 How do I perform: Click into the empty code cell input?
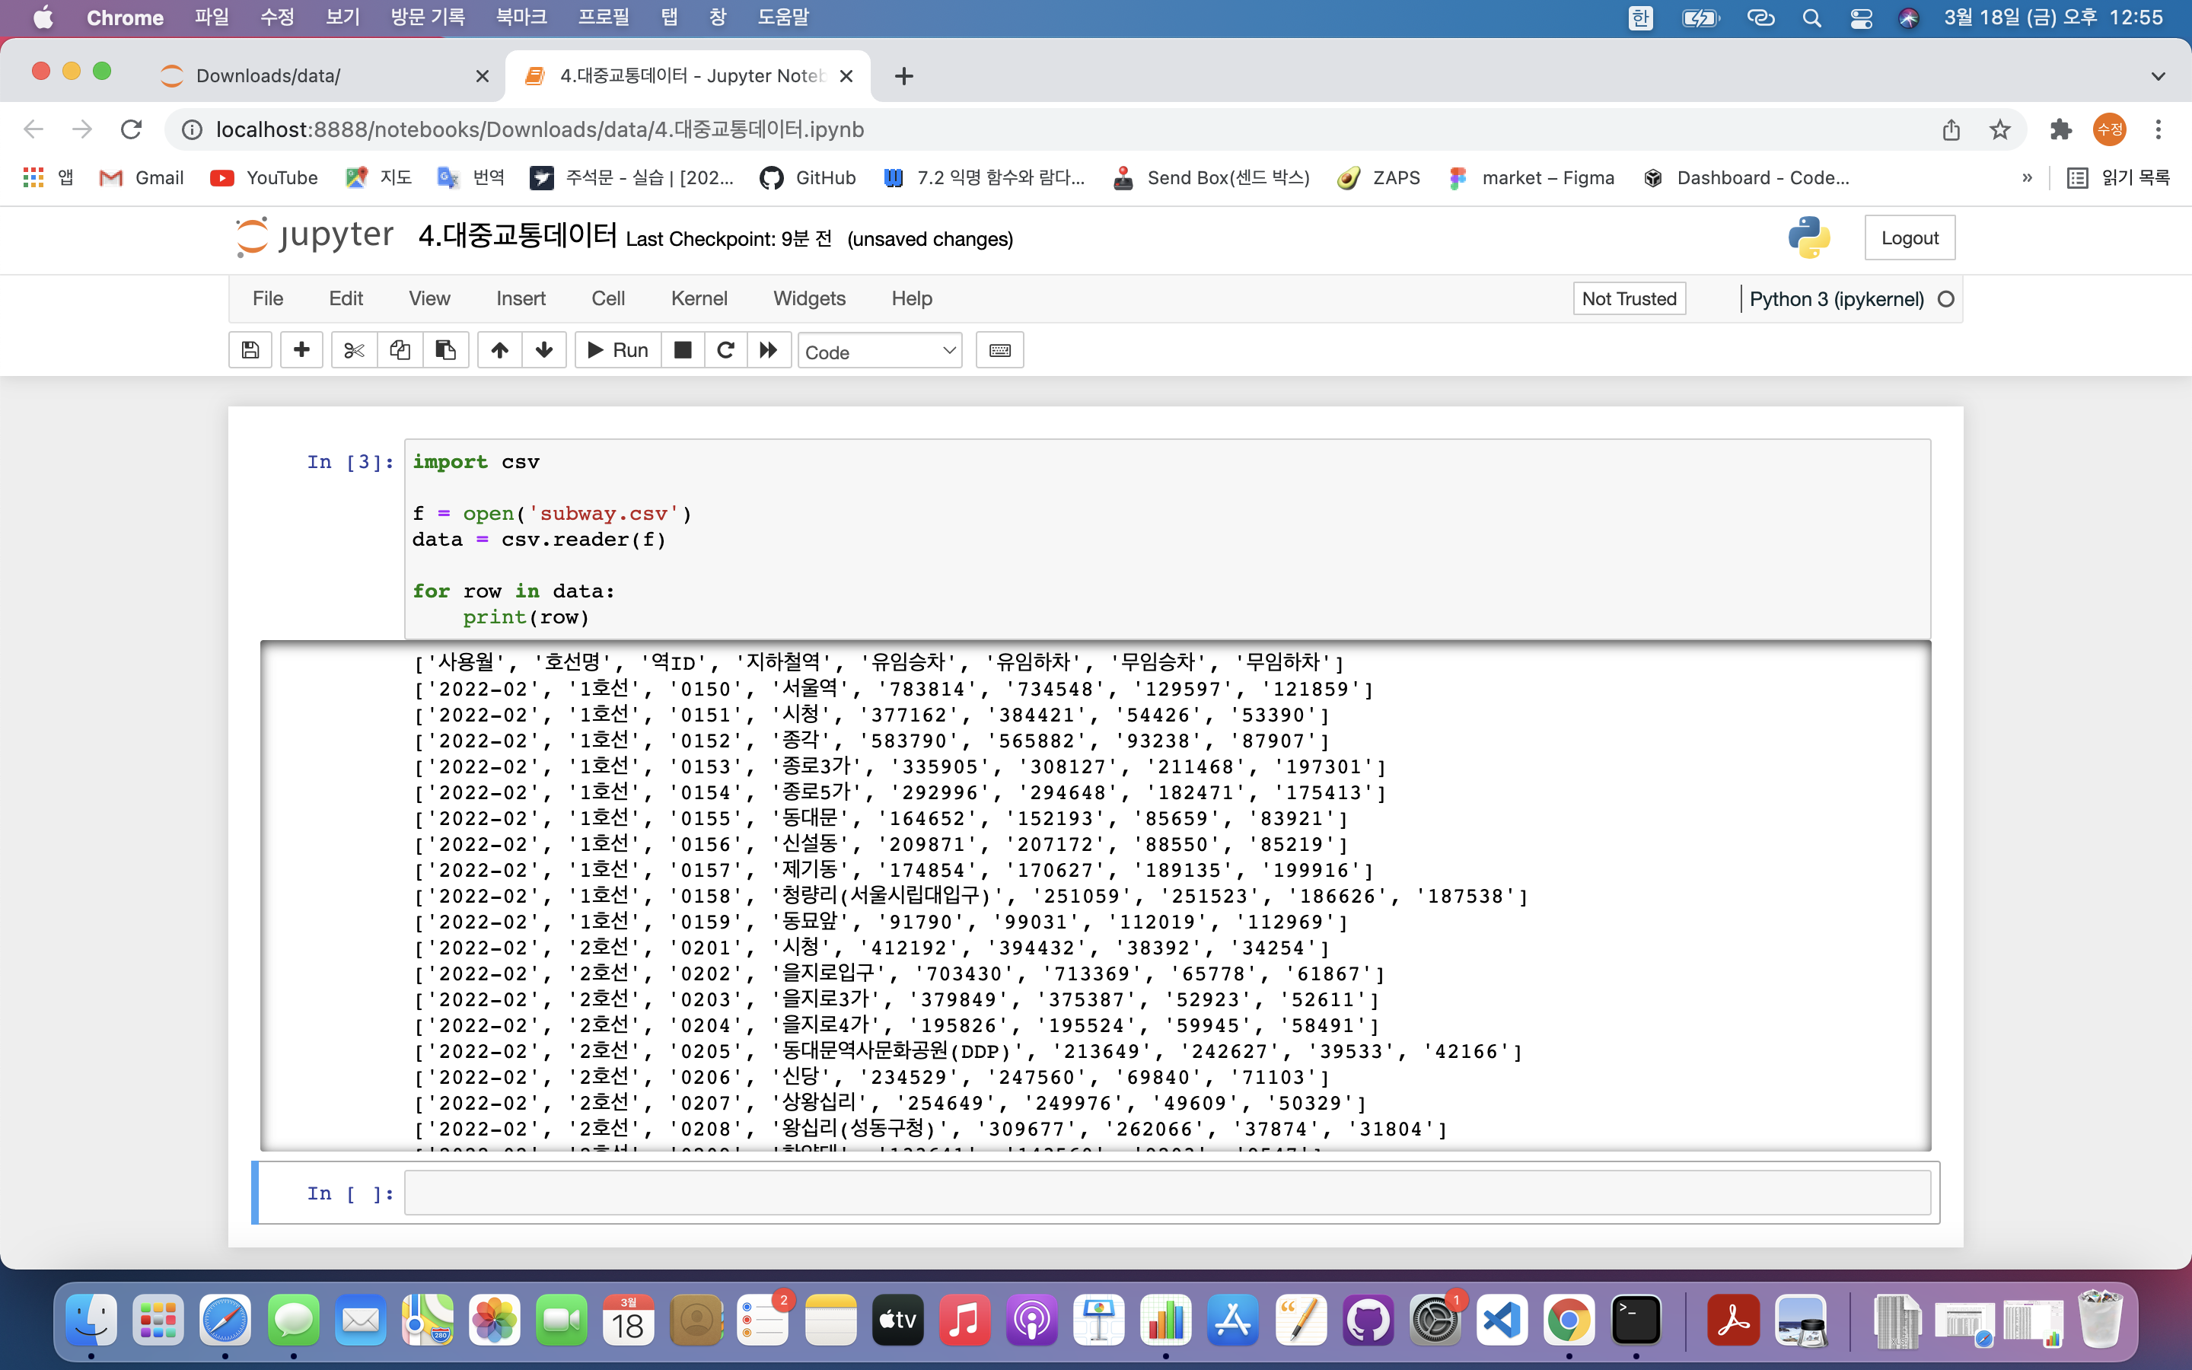tap(1167, 1193)
